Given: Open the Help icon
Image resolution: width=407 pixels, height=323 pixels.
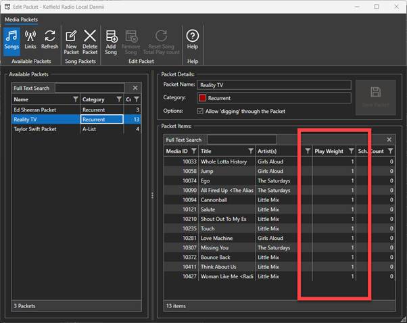Looking at the screenshot, I should 192,41.
